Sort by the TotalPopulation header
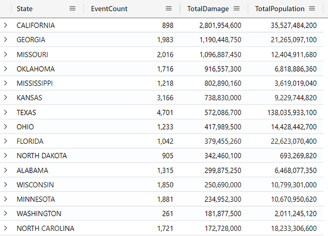328x236 pixels. pos(280,9)
